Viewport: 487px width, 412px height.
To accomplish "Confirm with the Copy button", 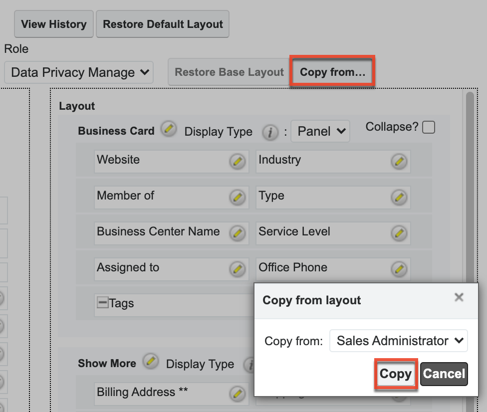I will point(396,374).
